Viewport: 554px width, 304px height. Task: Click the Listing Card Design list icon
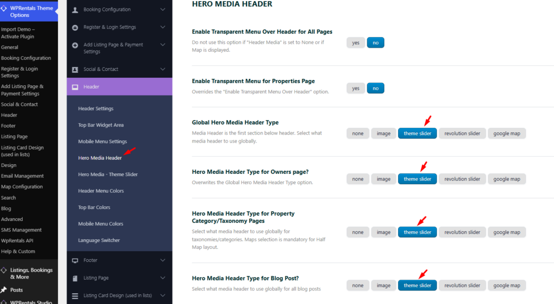pyautogui.click(x=75, y=296)
